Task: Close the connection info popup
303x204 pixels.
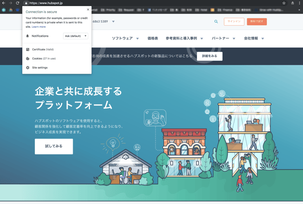Action: (x=88, y=10)
